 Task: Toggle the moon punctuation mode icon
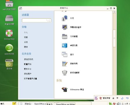[x=122, y=98]
